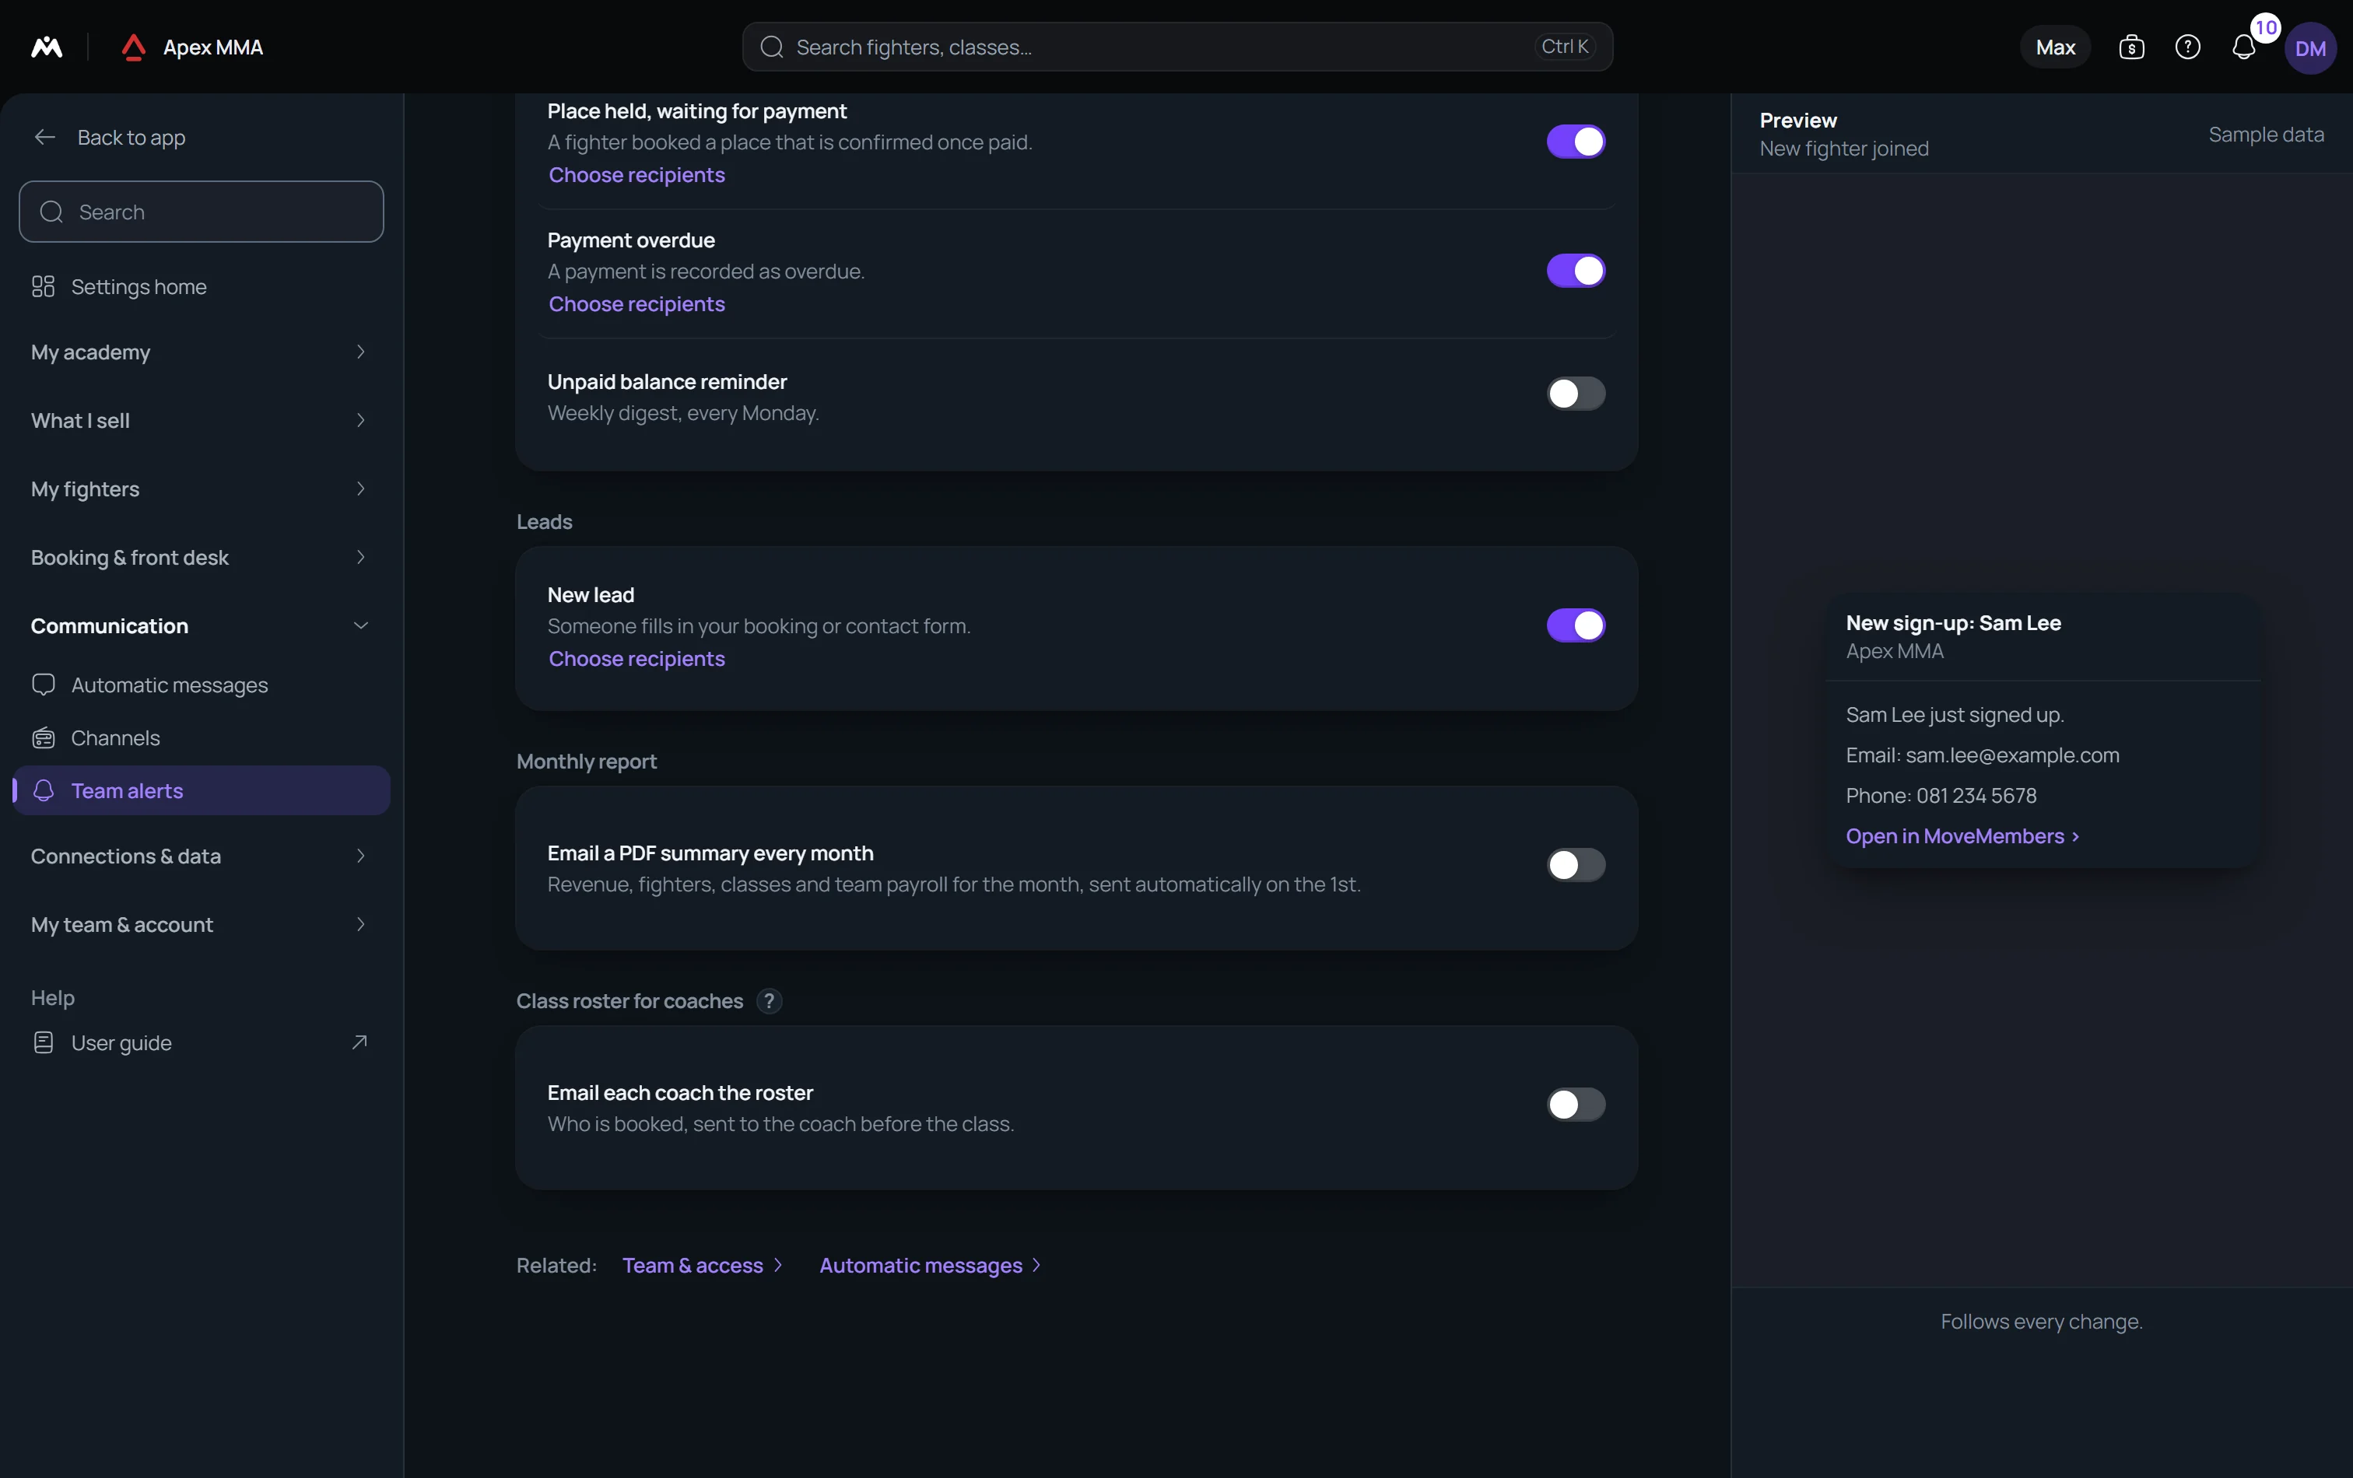
Task: Click Open in MoveMembers link in preview
Action: coord(1962,836)
